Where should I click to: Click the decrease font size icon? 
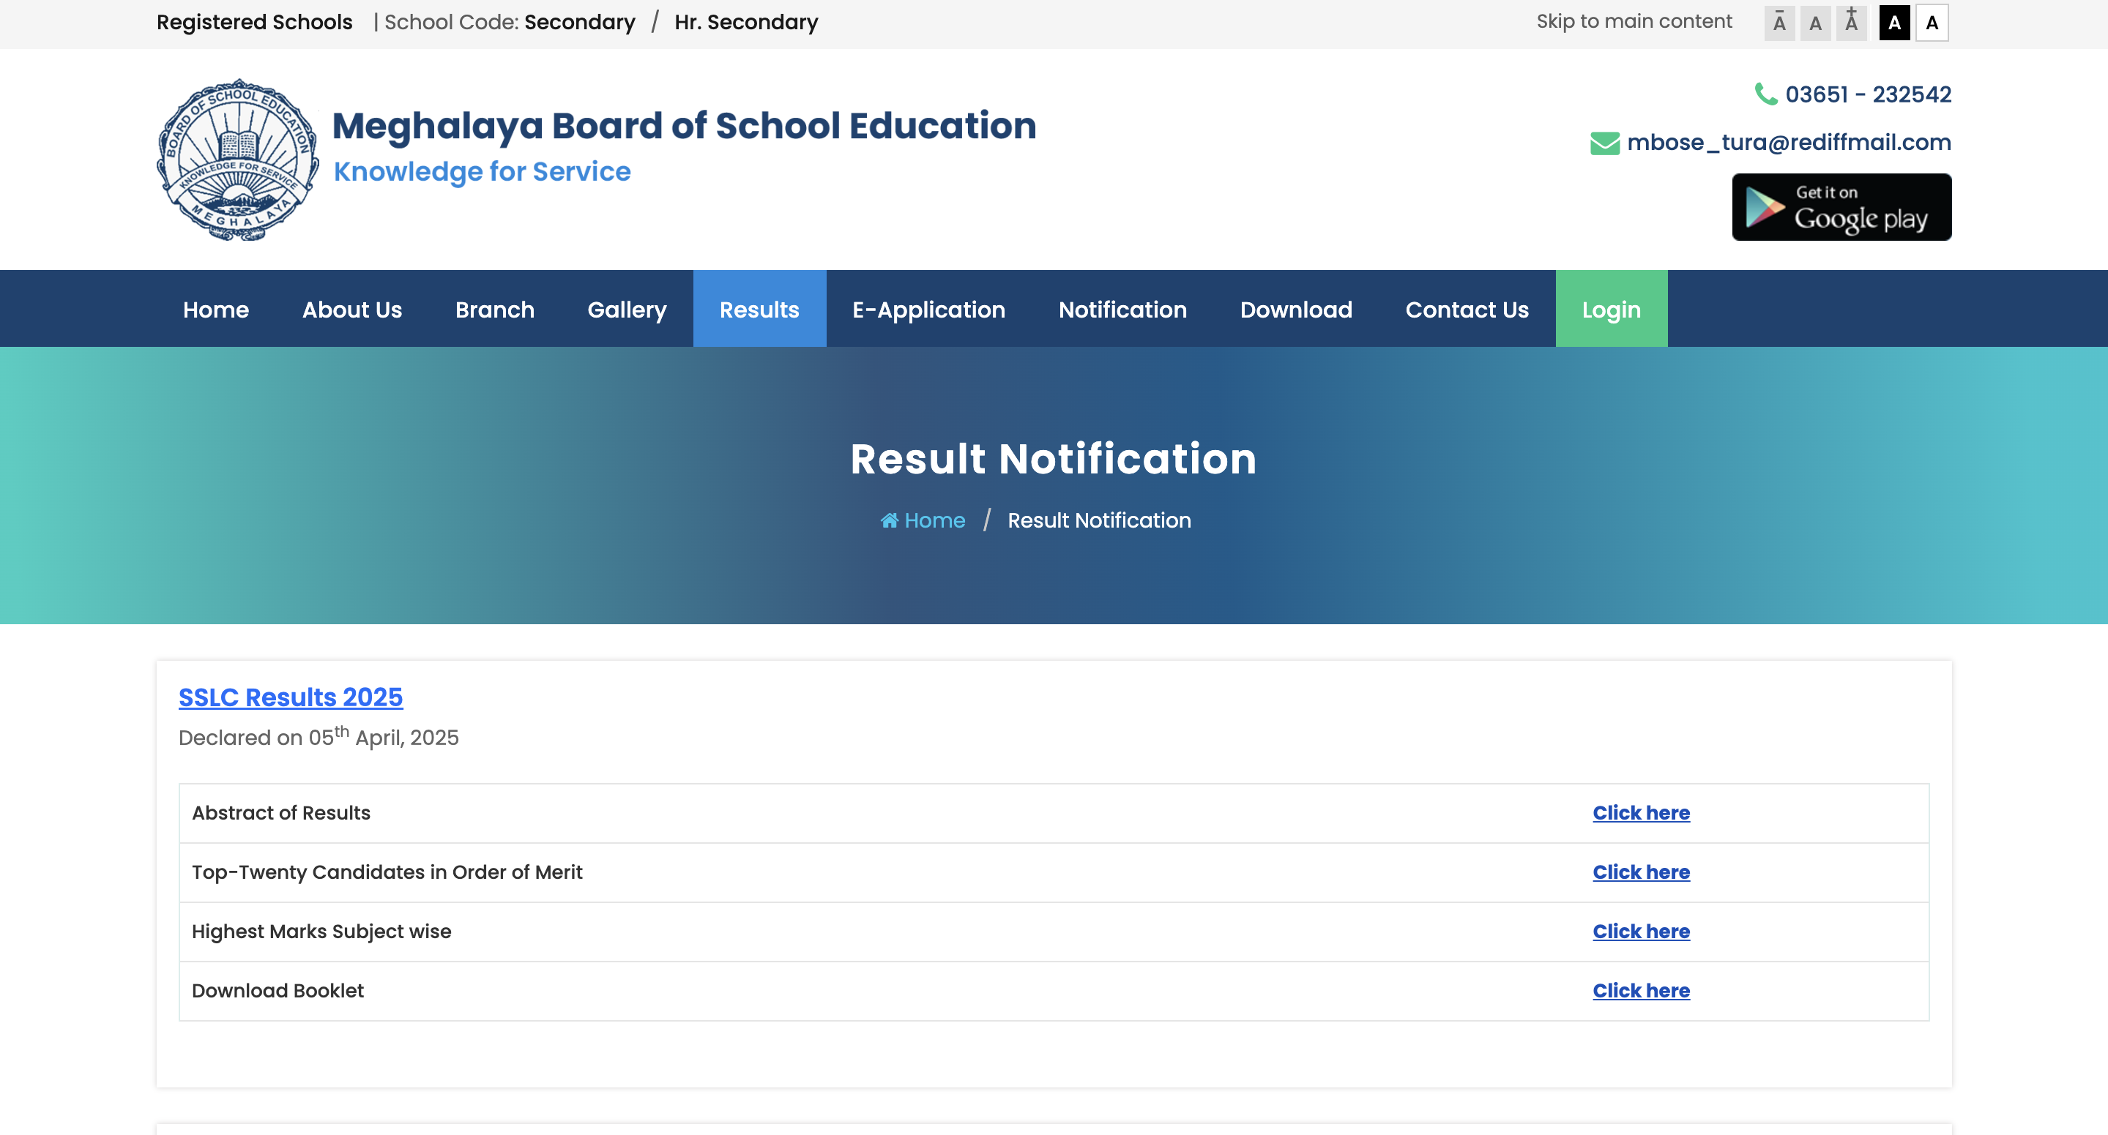point(1779,23)
